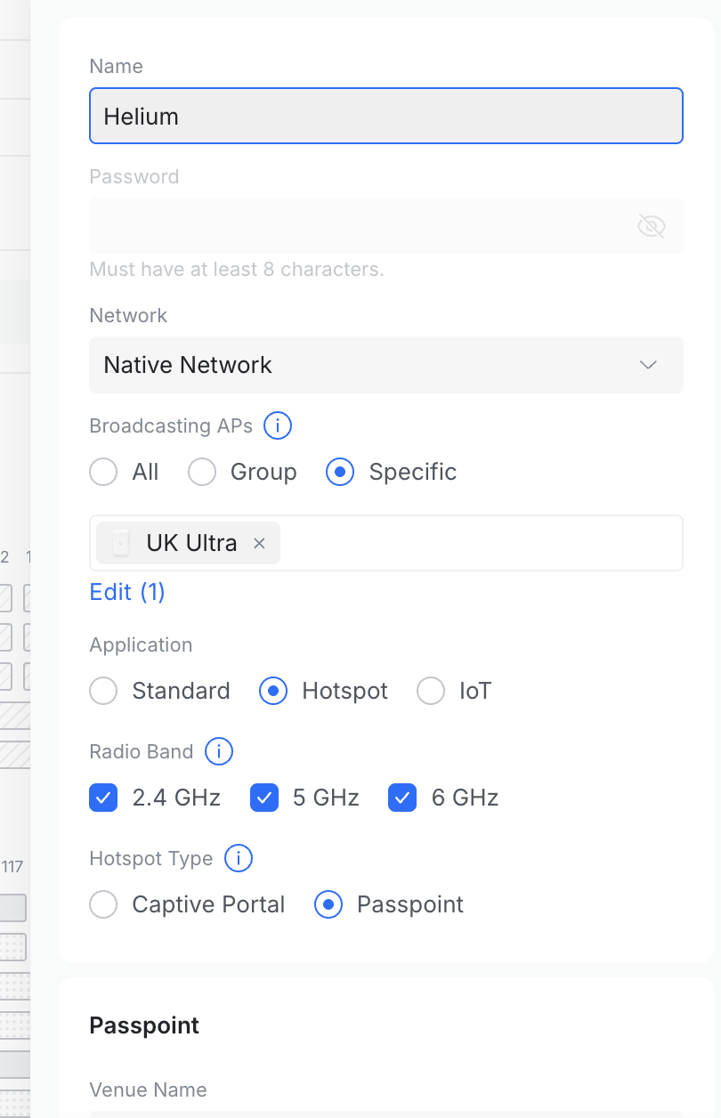
Task: Click the empty area of the AP selection box
Action: [481, 543]
